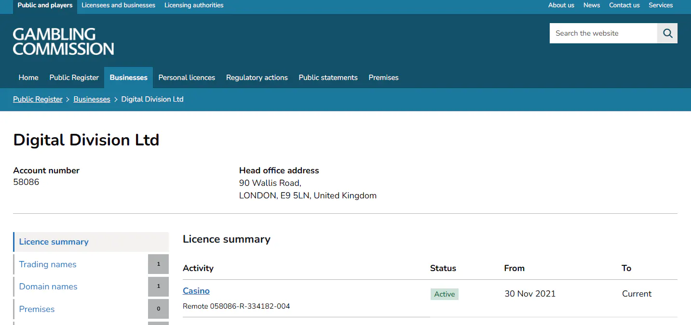Click the Businesses breadcrumb link
Viewport: 691px width, 325px height.
click(x=92, y=99)
